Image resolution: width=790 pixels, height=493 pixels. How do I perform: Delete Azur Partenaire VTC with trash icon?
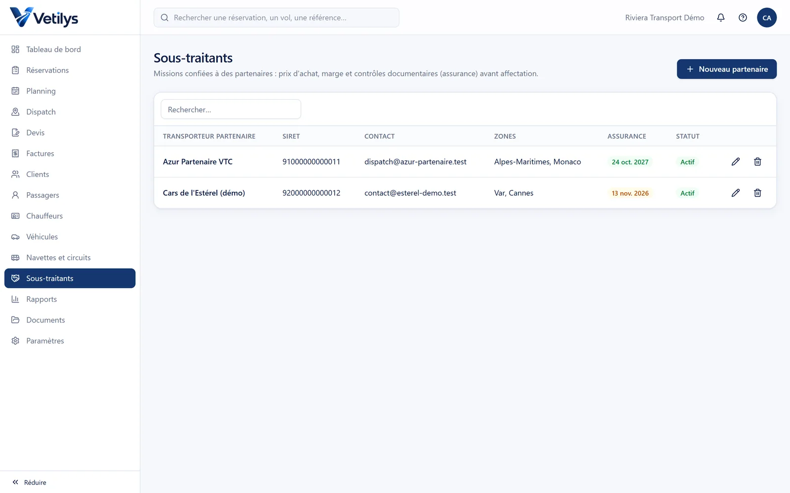757,162
